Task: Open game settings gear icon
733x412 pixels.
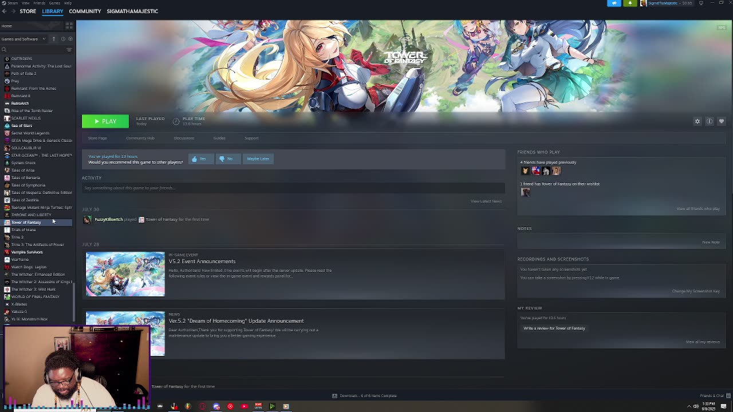Action: pyautogui.click(x=697, y=121)
